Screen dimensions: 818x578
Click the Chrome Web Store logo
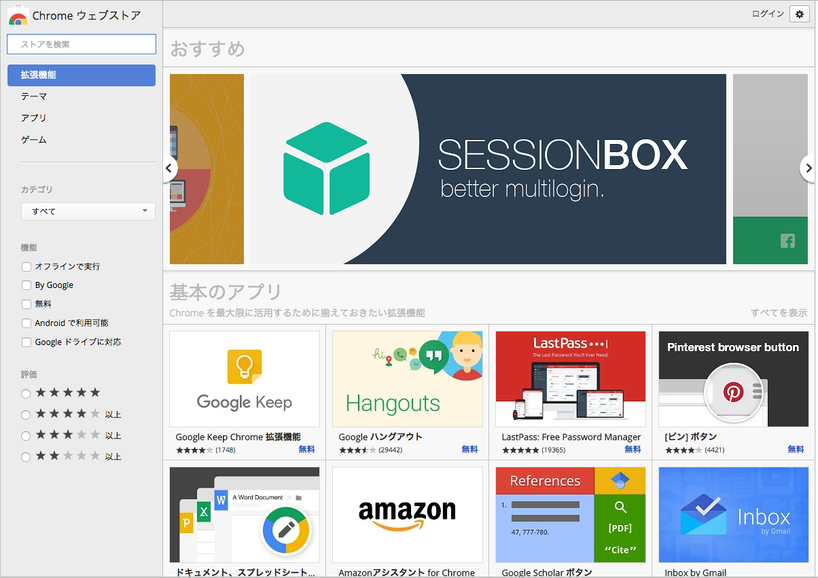tap(18, 15)
